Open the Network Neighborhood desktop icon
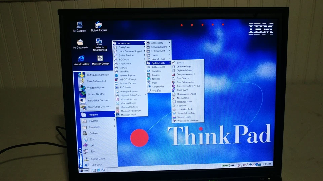323x181 pixels. (x=100, y=45)
